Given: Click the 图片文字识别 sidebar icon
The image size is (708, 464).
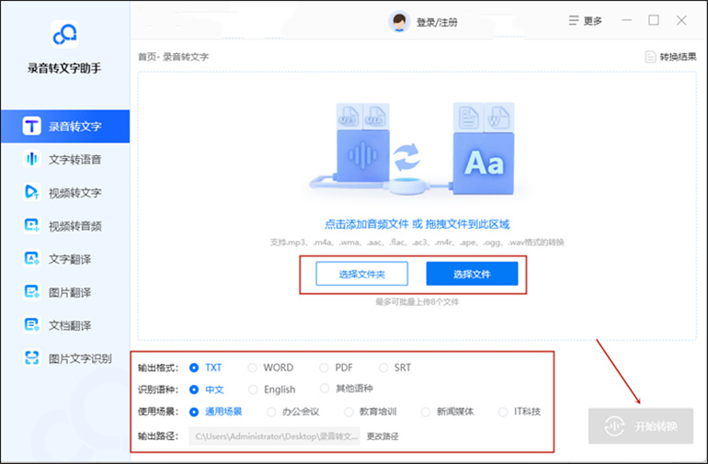Looking at the screenshot, I should [31, 358].
